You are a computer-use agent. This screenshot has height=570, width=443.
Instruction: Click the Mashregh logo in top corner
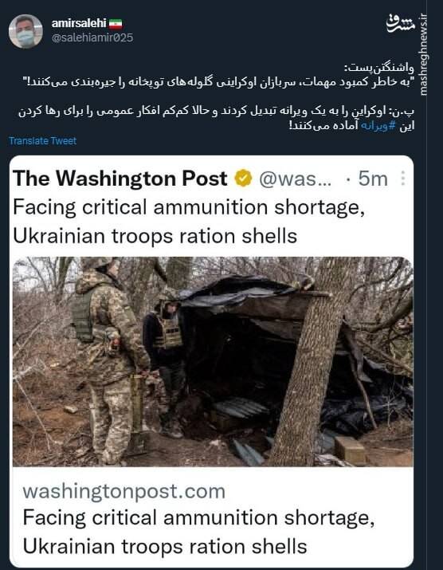click(x=402, y=24)
